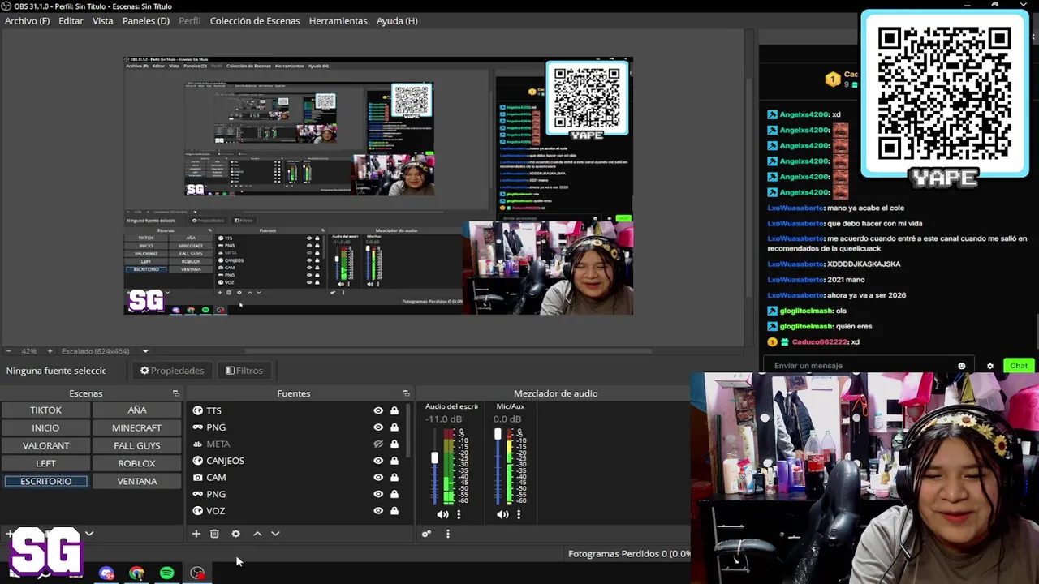The width and height of the screenshot is (1039, 584).
Task: Open Discord icon in the taskbar
Action: pos(106,573)
